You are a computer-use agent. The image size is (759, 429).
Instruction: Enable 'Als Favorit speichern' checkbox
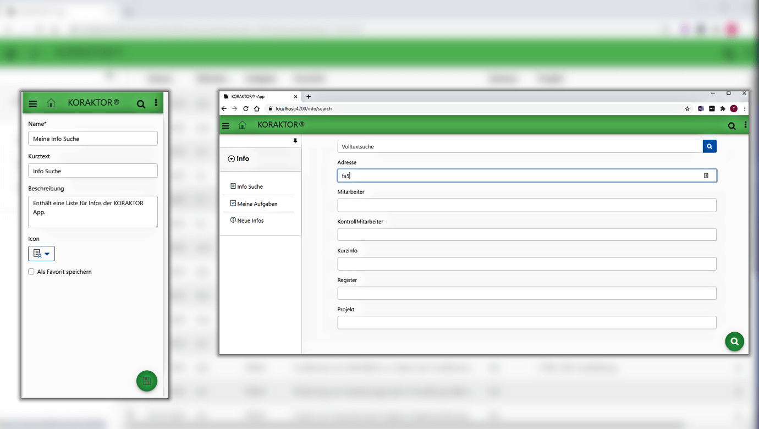(x=31, y=272)
